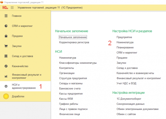Open Финансовый результат и контроллинг settings link

(x=139, y=78)
